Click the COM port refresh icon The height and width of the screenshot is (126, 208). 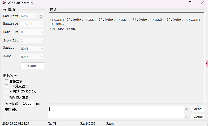[41, 16]
